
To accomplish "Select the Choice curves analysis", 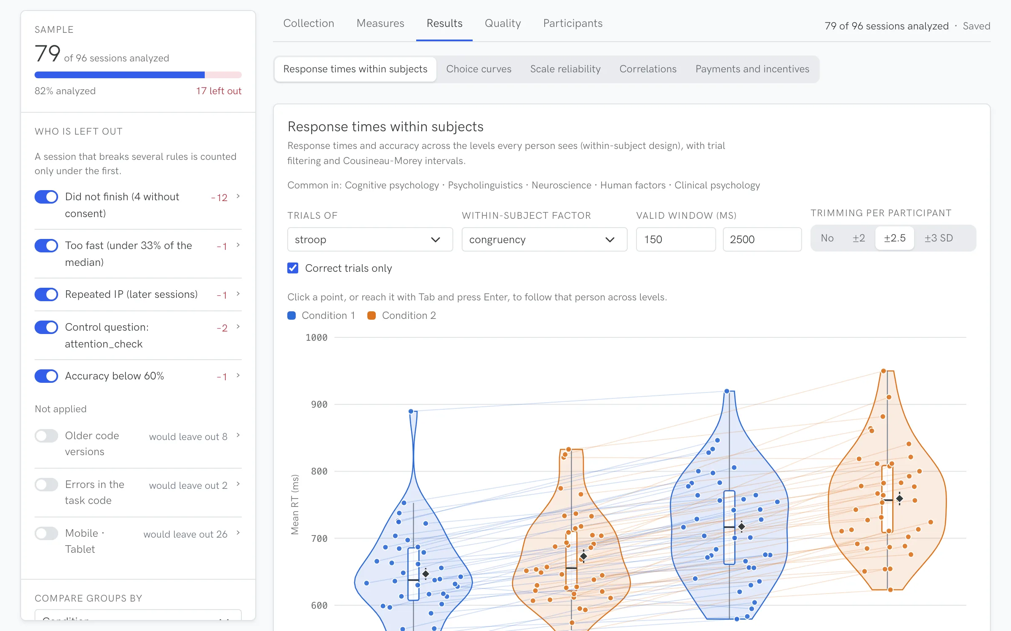I will point(479,69).
